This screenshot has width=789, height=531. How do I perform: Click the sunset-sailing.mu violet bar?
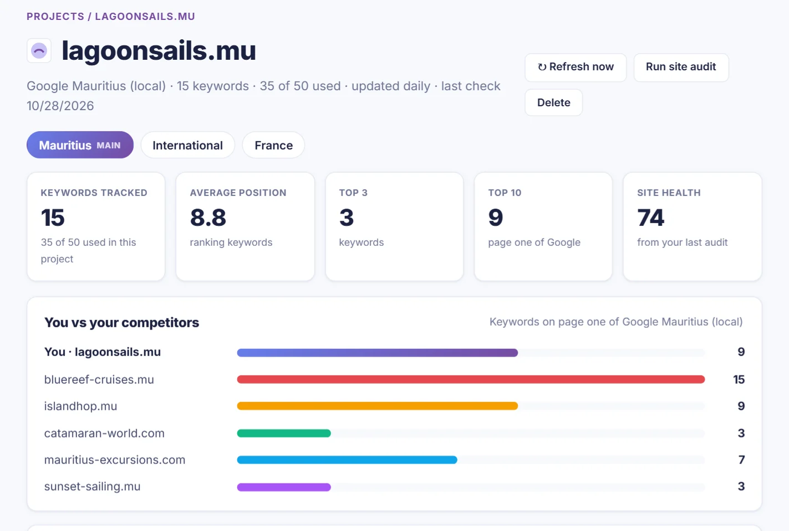tap(284, 487)
